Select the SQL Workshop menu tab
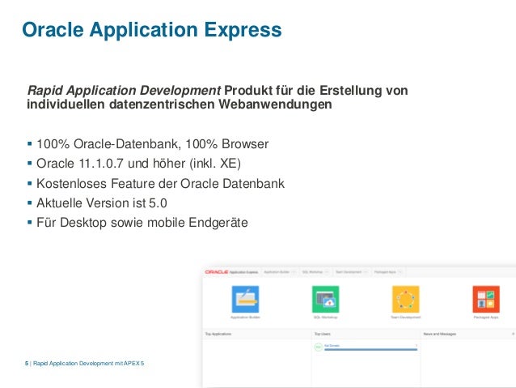 (x=312, y=272)
